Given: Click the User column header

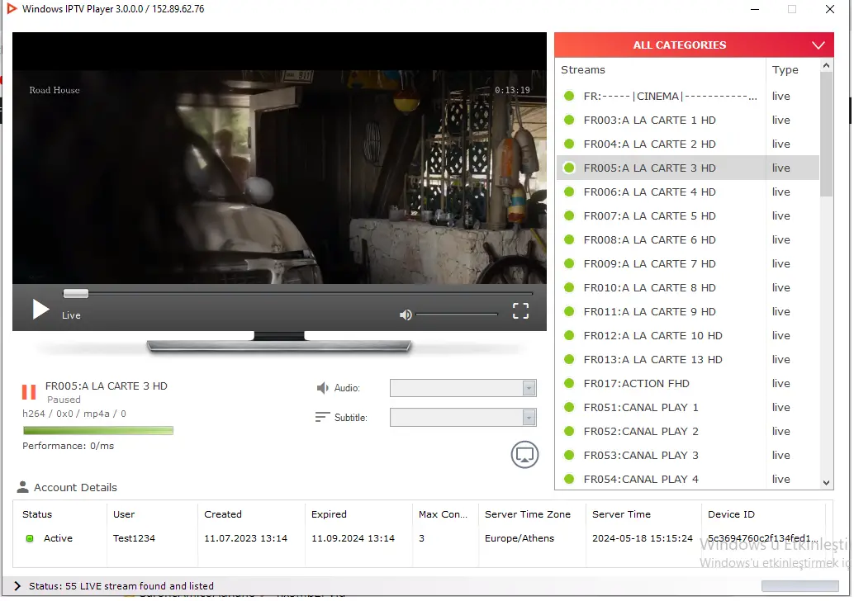Looking at the screenshot, I should pos(124,515).
